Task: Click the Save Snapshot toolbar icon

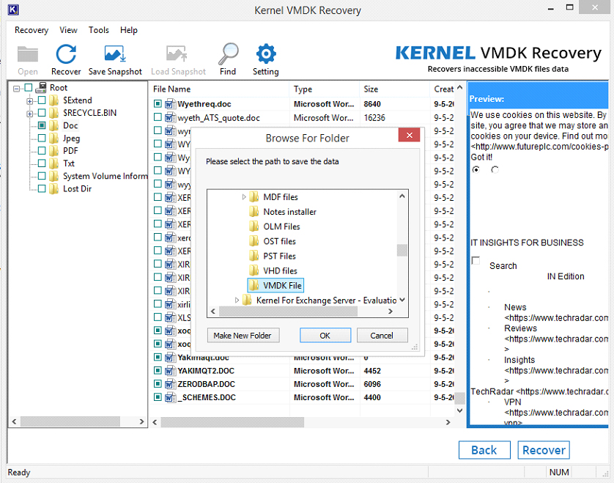Action: [x=115, y=54]
